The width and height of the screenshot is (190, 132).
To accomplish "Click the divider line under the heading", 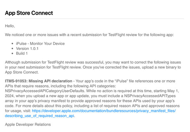I will [x=95, y=19].
